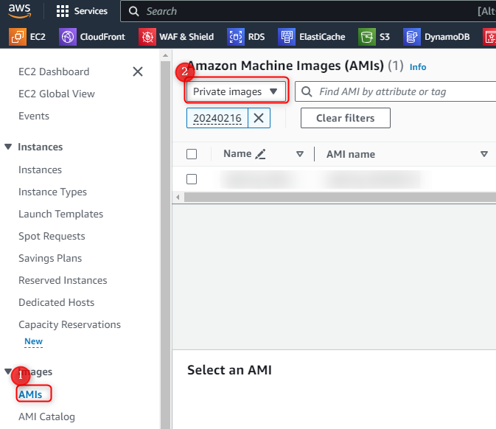Click the AWS logo home icon
This screenshot has height=429, width=496.
coord(19,11)
